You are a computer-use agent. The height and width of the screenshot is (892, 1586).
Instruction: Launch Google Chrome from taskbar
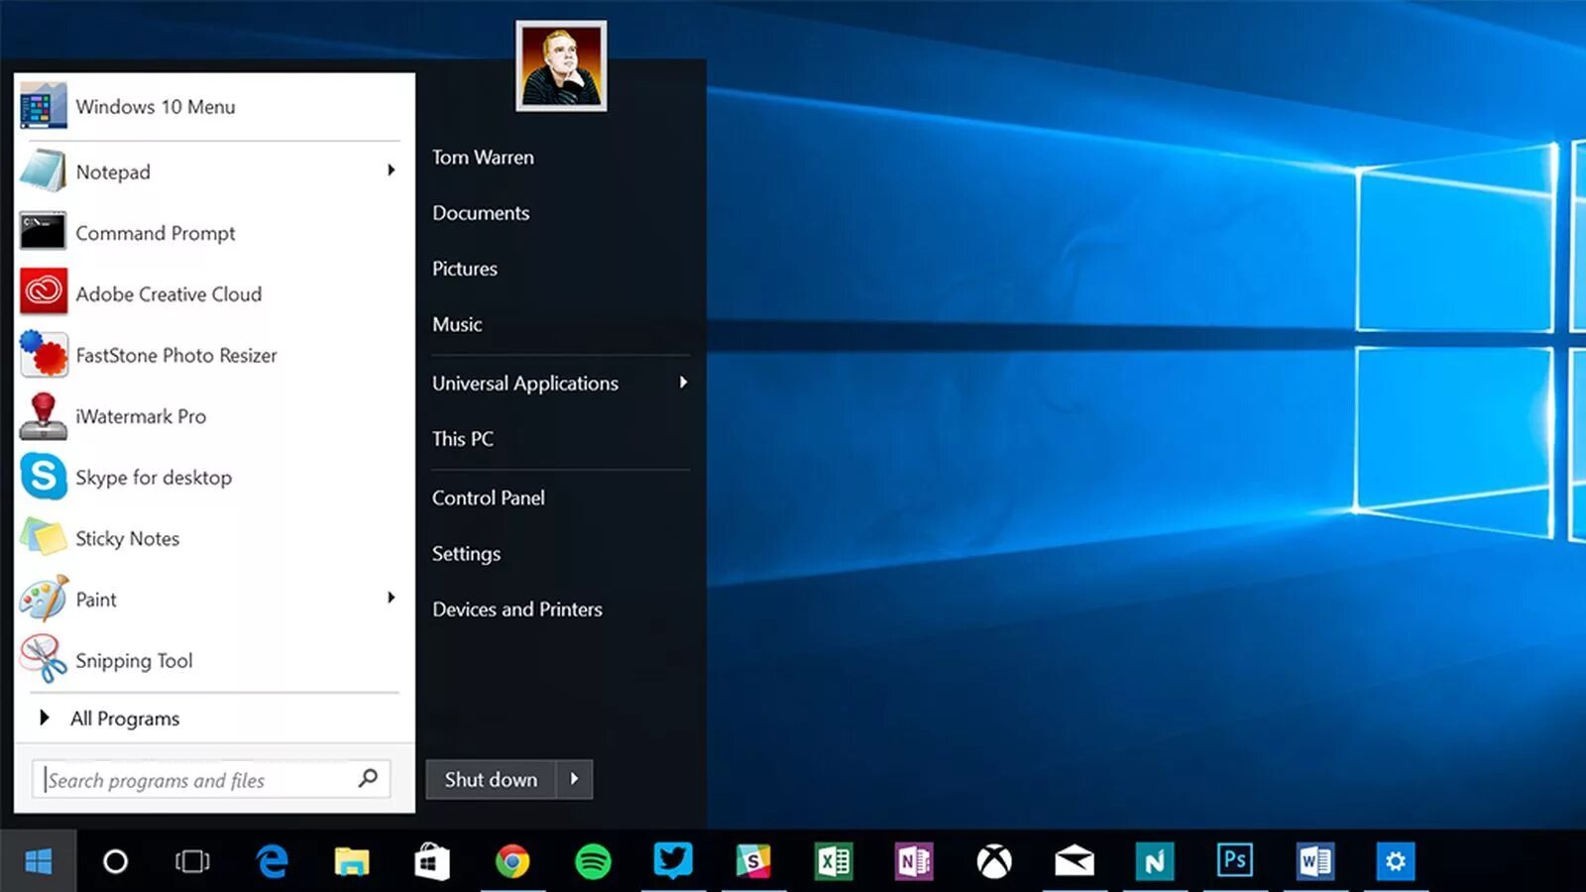[x=512, y=861]
